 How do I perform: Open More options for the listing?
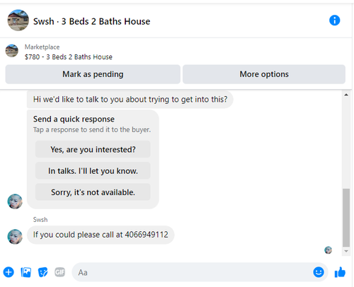(x=264, y=74)
